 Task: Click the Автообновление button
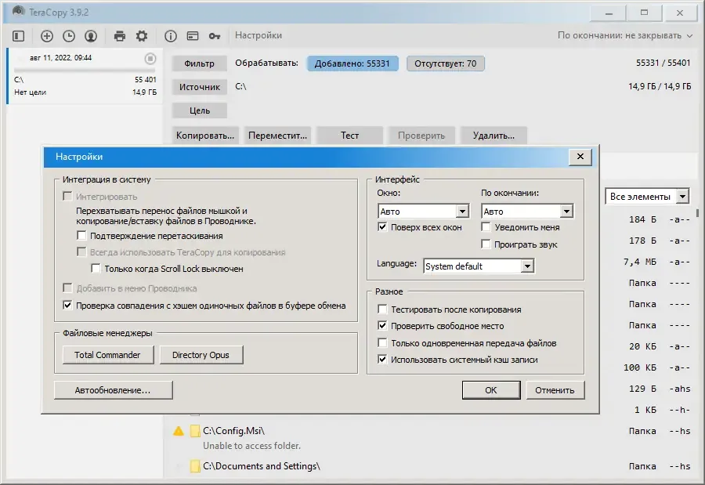[x=113, y=390]
